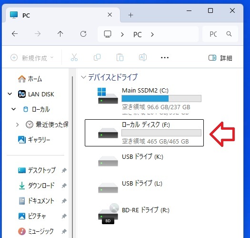Close the Explorer window
This screenshot has height=238, width=250.
232,10
